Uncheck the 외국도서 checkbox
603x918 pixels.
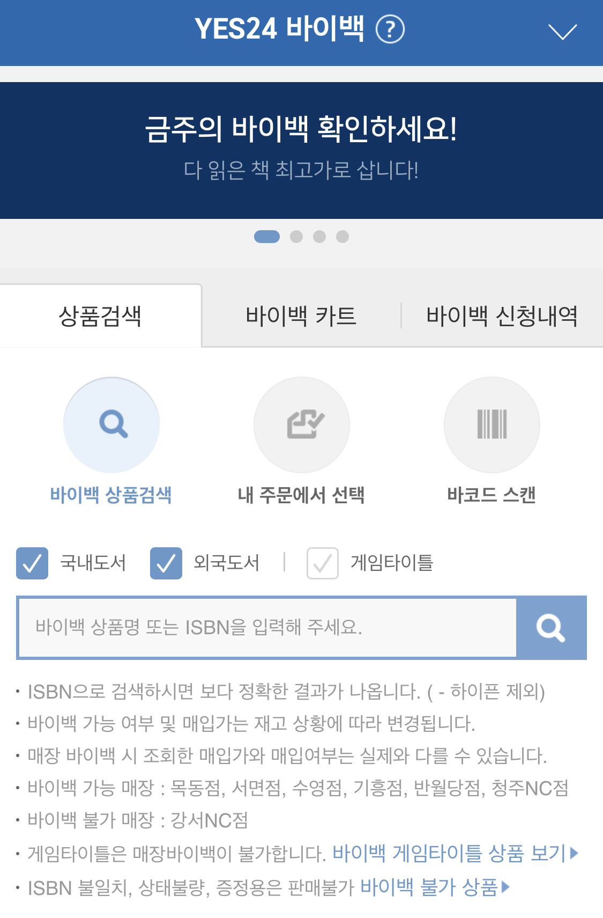point(166,563)
